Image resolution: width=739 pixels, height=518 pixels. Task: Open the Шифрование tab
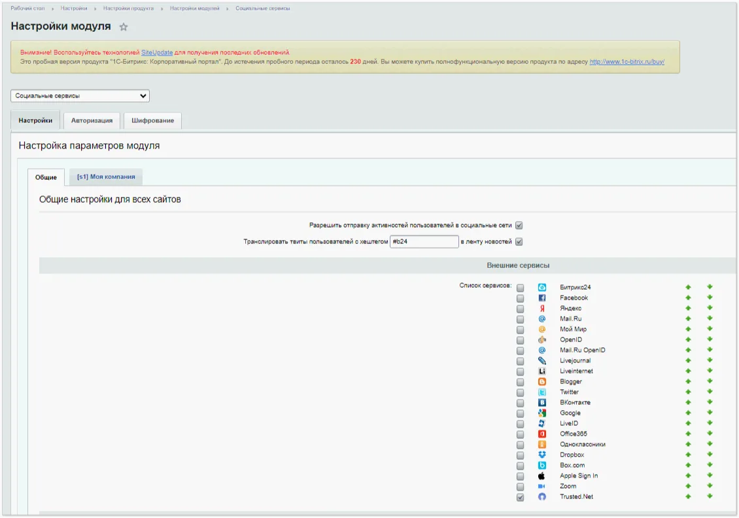tap(152, 120)
